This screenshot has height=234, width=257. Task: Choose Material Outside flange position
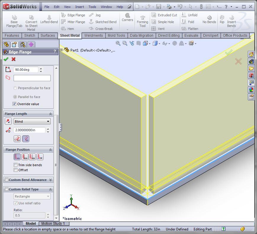click(25, 157)
